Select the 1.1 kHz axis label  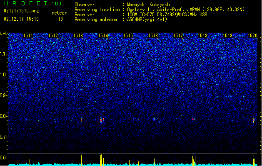(4, 54)
